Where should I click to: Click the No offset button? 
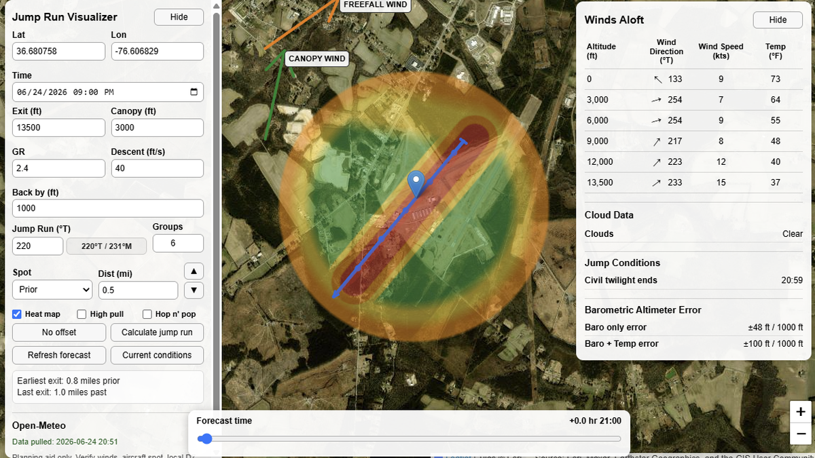tap(59, 332)
